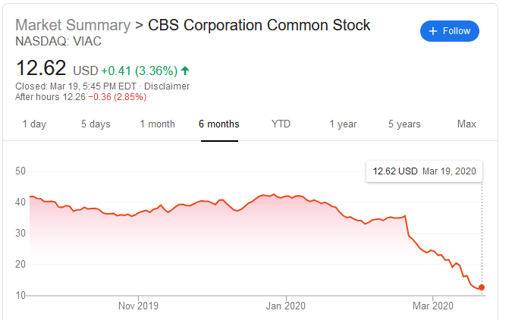Viewport: 515px width, 320px height.
Task: Choose the 5 years tab
Action: pos(404,124)
